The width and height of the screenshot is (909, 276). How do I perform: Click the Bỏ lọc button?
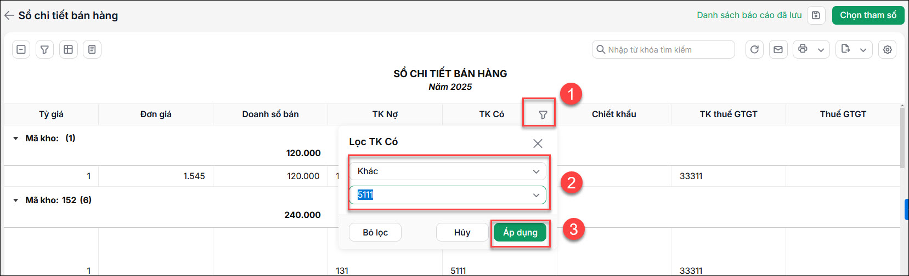(375, 232)
